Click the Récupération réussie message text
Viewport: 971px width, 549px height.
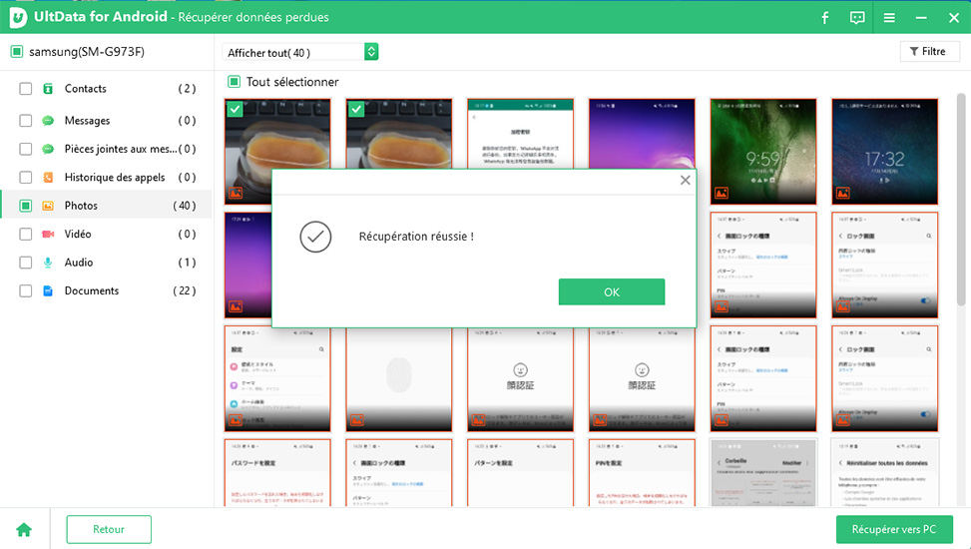pos(416,237)
